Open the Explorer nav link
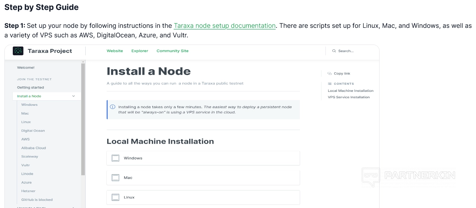476x208 pixels. [140, 51]
